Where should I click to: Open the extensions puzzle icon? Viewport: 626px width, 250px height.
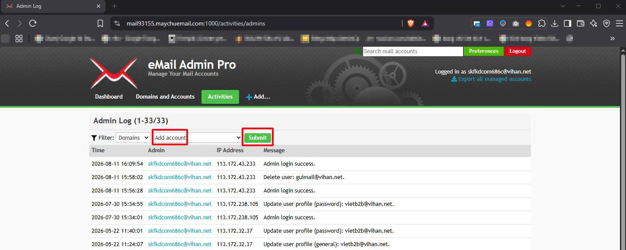pos(542,23)
